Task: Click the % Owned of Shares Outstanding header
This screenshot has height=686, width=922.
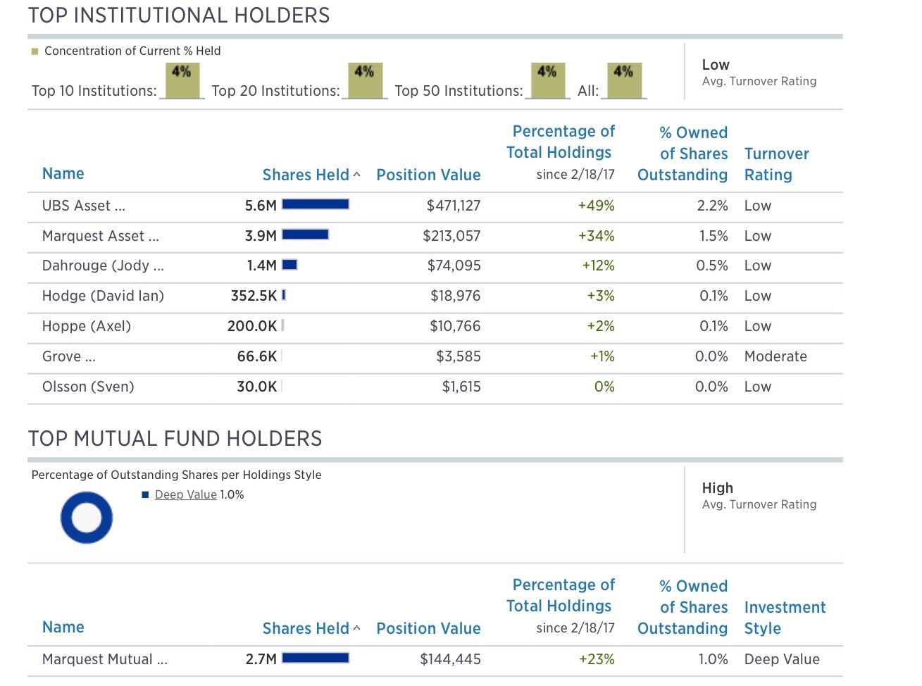Action: coord(682,154)
